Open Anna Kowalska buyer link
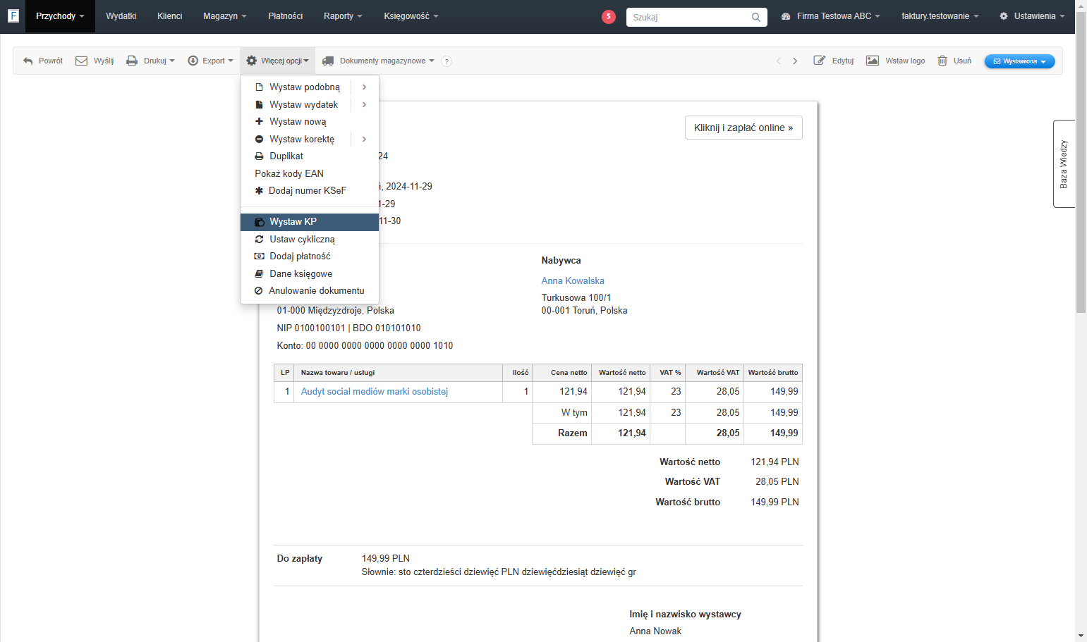 [x=573, y=281]
